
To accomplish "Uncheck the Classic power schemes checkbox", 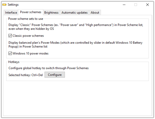I will point(10,36).
